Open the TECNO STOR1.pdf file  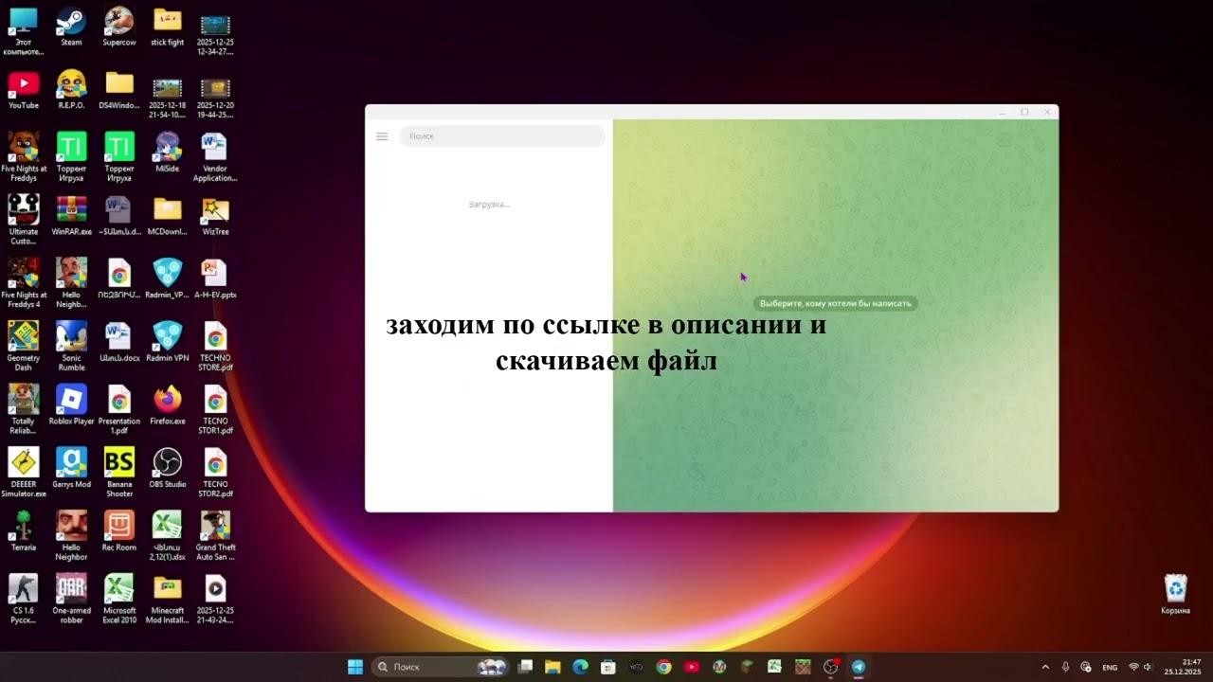(x=215, y=409)
